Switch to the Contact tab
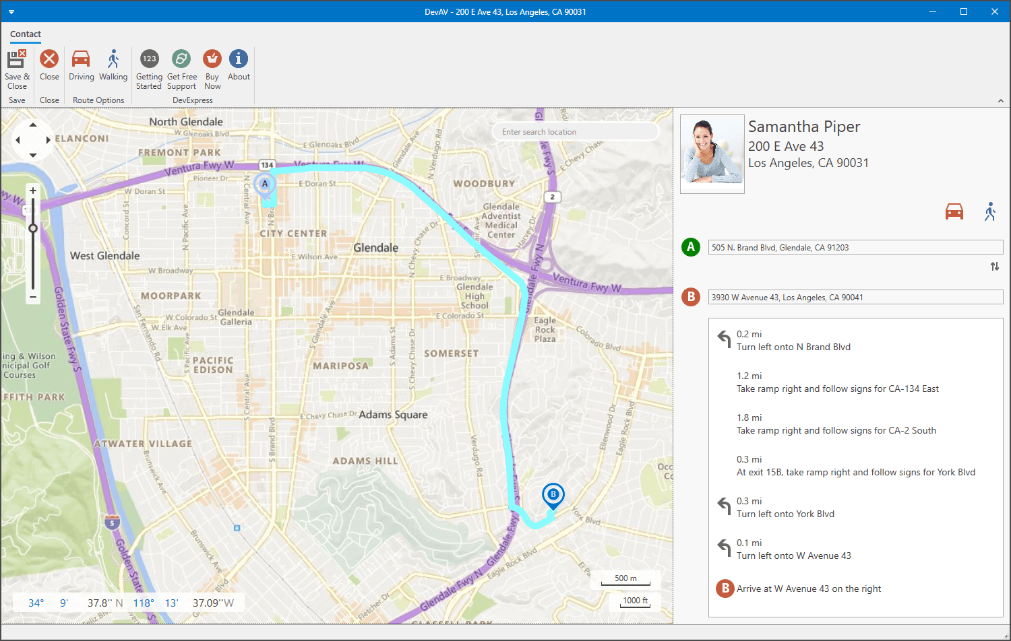The height and width of the screenshot is (641, 1011). 26,34
